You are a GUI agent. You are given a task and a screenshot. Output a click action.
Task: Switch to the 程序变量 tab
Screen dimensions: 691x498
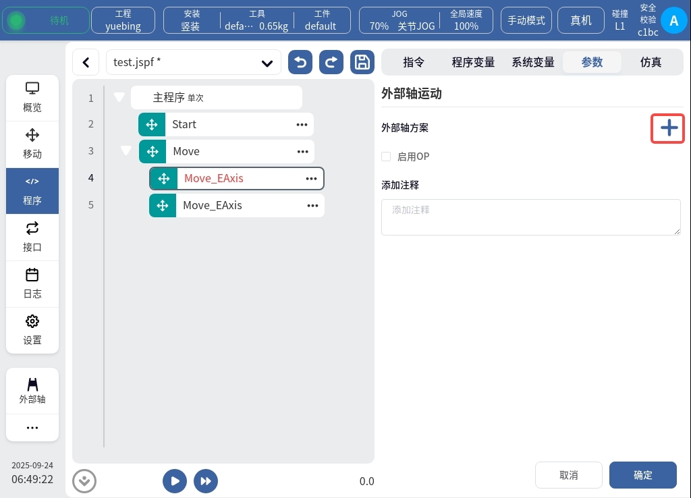click(473, 62)
